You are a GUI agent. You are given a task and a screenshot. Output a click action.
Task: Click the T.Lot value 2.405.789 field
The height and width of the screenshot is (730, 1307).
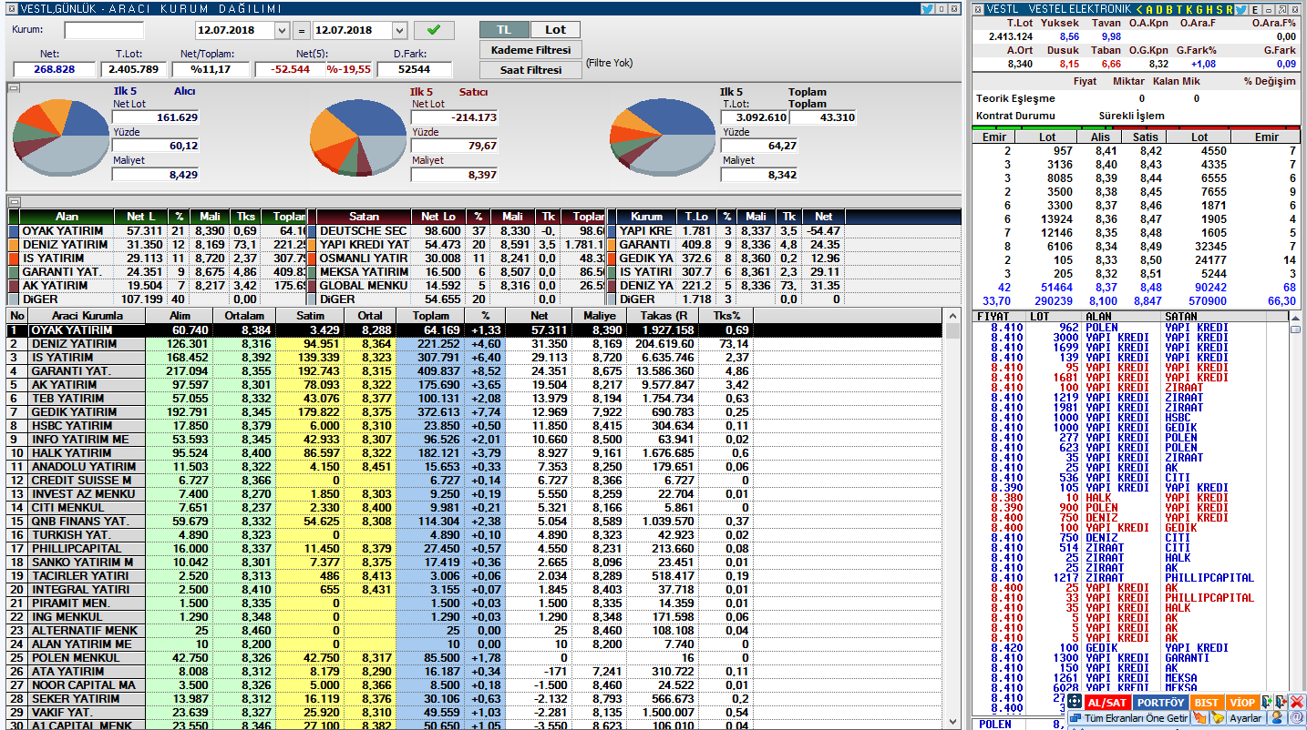[x=133, y=69]
